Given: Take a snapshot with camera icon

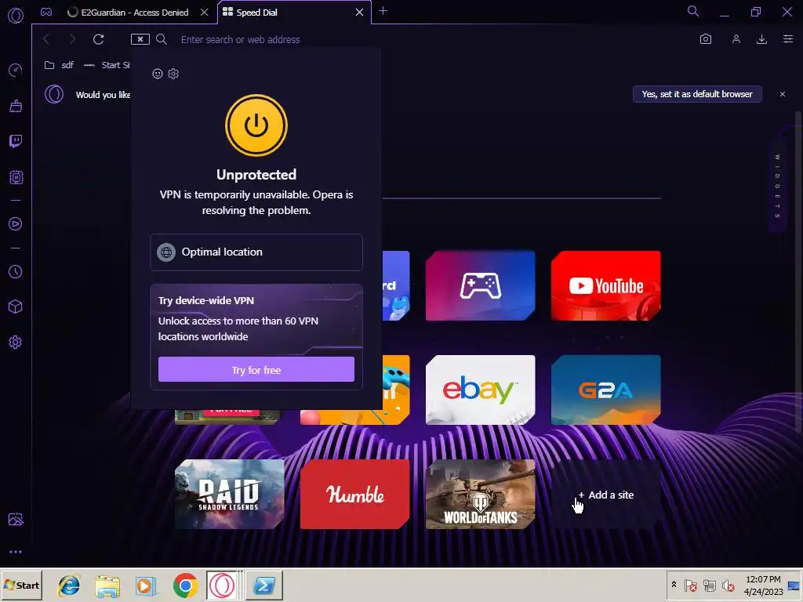Looking at the screenshot, I should (705, 39).
